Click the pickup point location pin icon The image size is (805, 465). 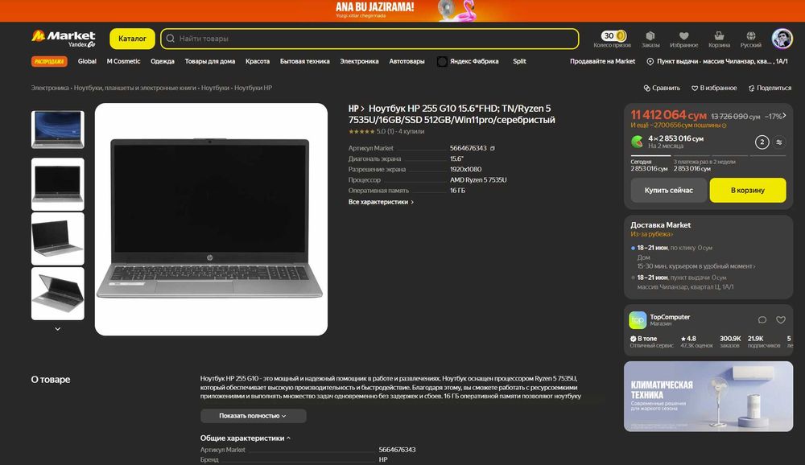tap(650, 62)
